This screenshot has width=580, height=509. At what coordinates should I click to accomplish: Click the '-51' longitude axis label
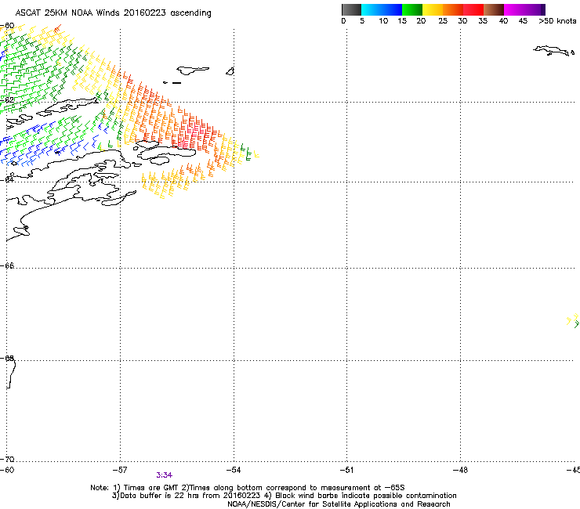(347, 470)
